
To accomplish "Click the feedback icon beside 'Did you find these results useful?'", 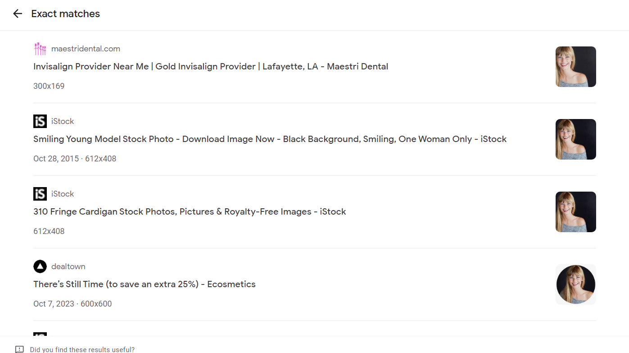I will [19, 349].
